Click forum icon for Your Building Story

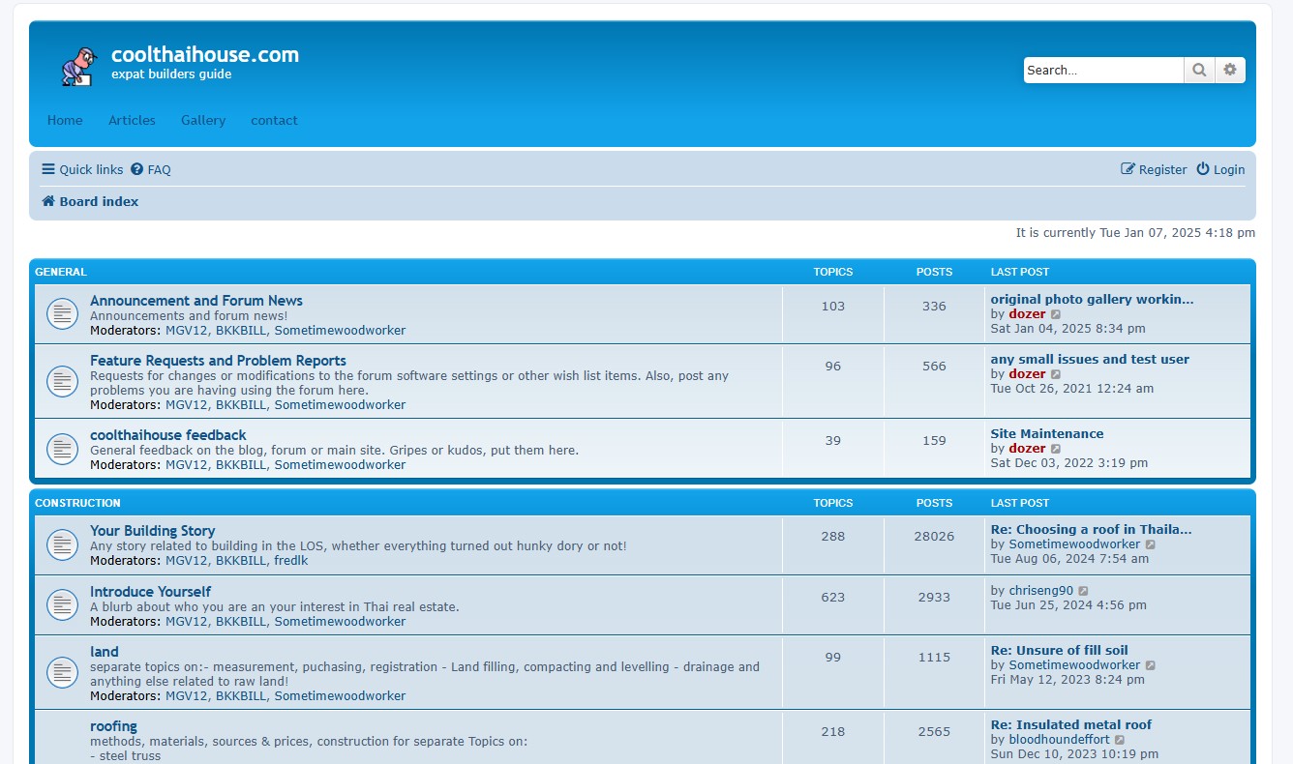pos(63,544)
